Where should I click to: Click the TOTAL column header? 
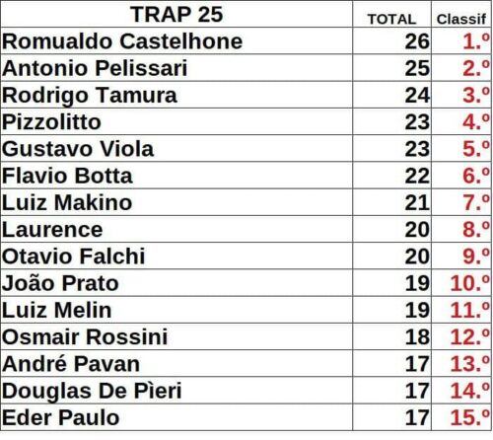tap(391, 14)
